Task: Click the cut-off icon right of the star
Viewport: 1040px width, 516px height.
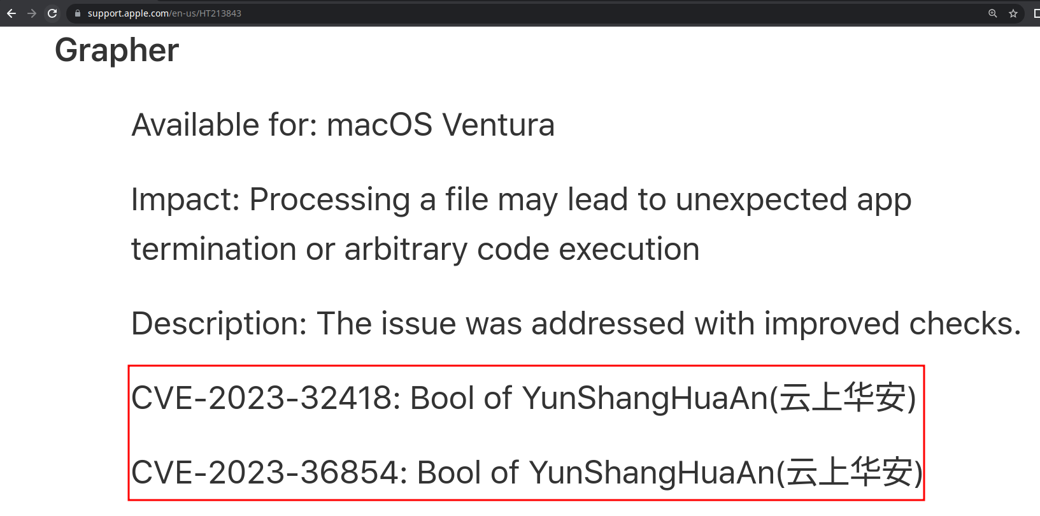Action: click(x=1036, y=13)
